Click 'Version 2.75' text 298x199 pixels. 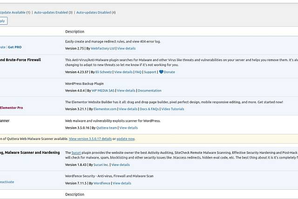(x=74, y=48)
